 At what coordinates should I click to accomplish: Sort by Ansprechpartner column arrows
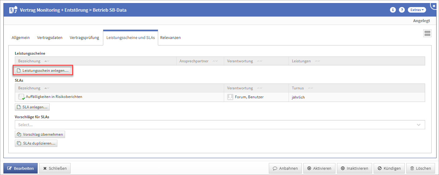coord(215,61)
